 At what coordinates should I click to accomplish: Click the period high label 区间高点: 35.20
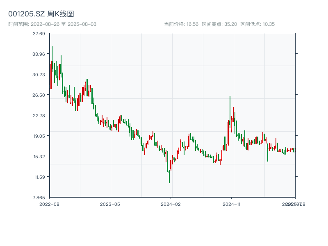pyautogui.click(x=219, y=24)
